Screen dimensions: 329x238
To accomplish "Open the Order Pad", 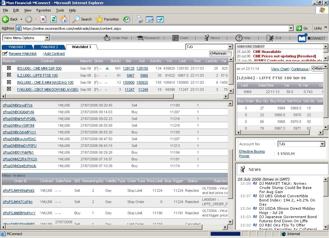I will [116, 38].
